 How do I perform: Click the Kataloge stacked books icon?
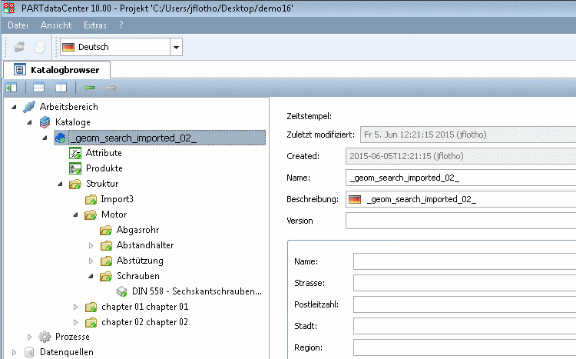45,122
